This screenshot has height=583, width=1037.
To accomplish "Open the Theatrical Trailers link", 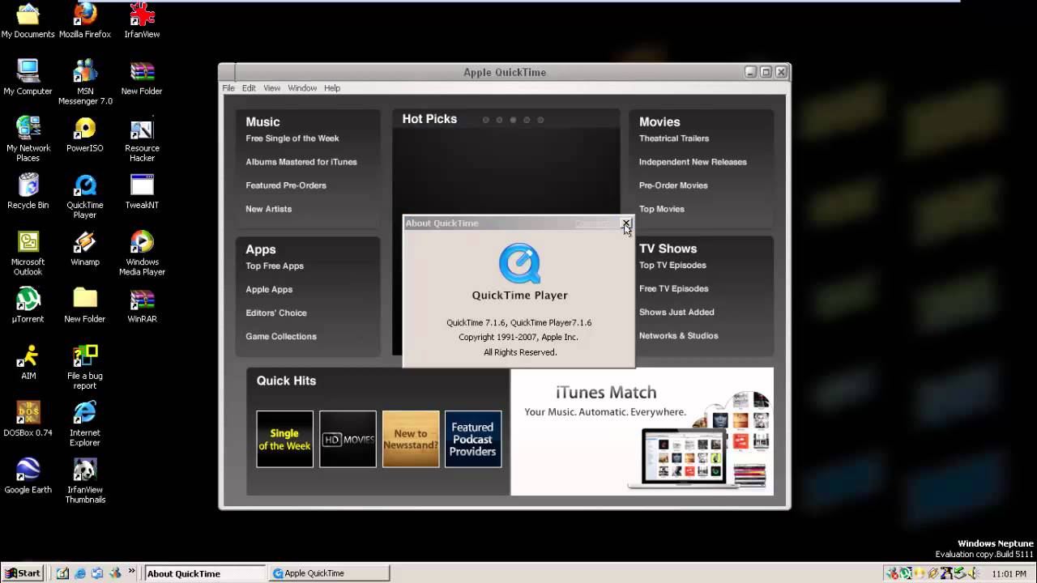I will 674,138.
